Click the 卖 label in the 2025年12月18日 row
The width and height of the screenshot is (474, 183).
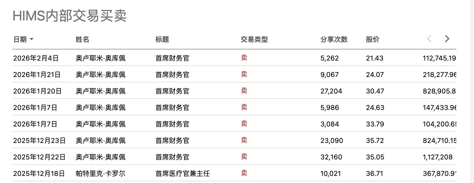point(244,173)
